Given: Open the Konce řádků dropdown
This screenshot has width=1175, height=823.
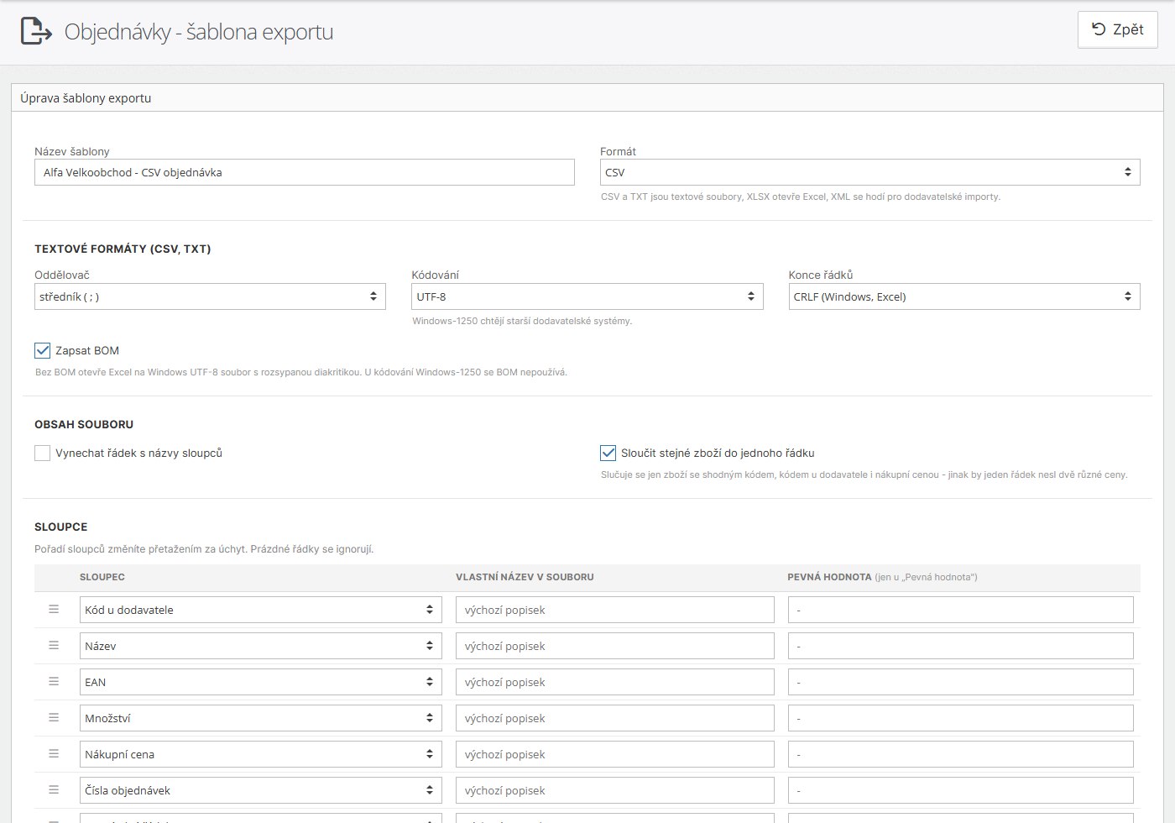Looking at the screenshot, I should click(964, 296).
